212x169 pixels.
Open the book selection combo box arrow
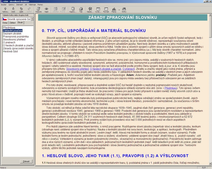pos(32,19)
